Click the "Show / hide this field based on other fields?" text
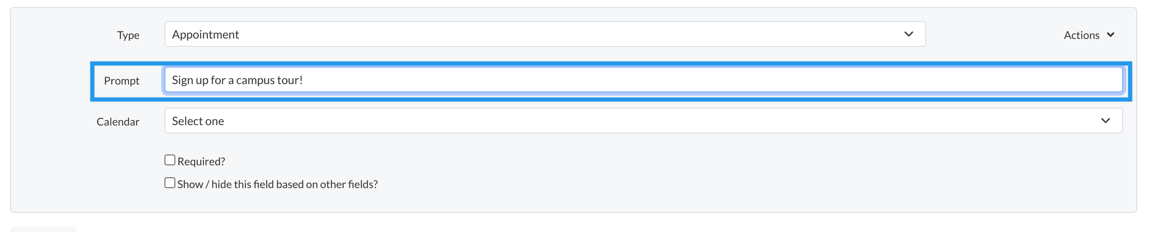The width and height of the screenshot is (1162, 232). click(x=277, y=184)
